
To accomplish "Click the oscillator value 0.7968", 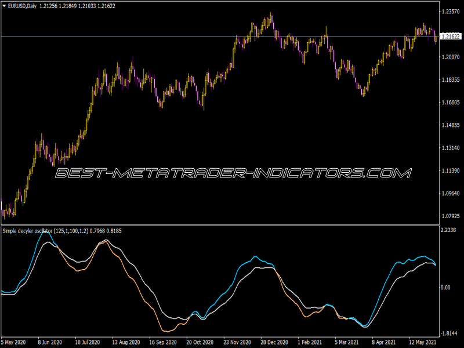I will click(97, 231).
